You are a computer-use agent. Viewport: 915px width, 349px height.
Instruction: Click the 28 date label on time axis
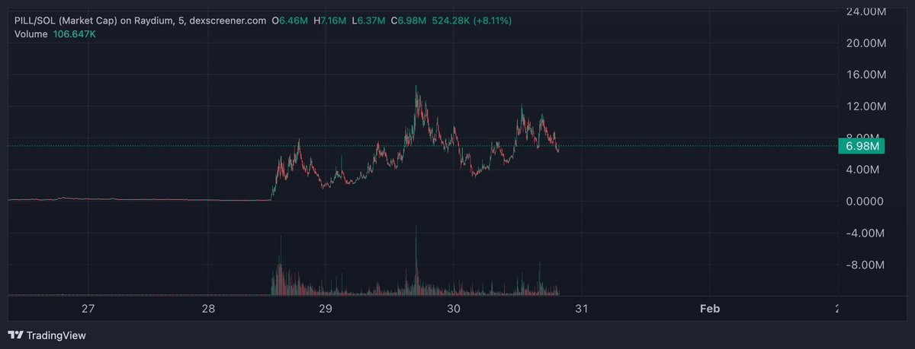[209, 309]
